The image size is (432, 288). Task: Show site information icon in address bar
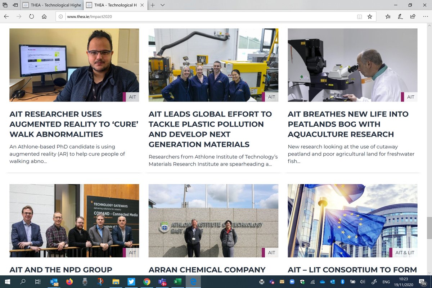coord(61,17)
